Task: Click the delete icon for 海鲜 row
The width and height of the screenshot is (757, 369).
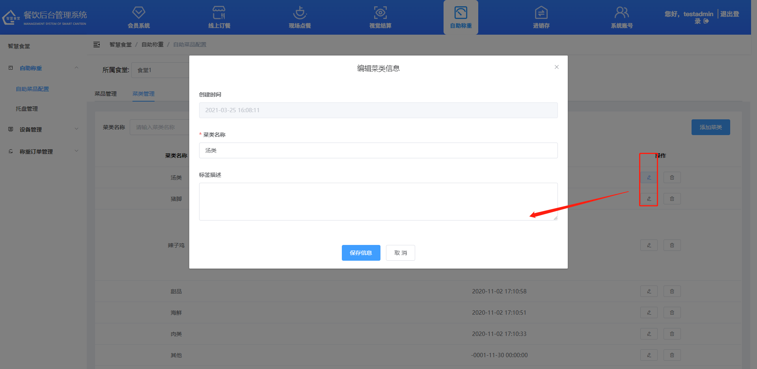Action: (672, 313)
